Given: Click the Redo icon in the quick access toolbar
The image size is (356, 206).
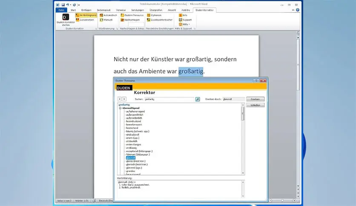Looking at the screenshot, I should [x=74, y=5].
